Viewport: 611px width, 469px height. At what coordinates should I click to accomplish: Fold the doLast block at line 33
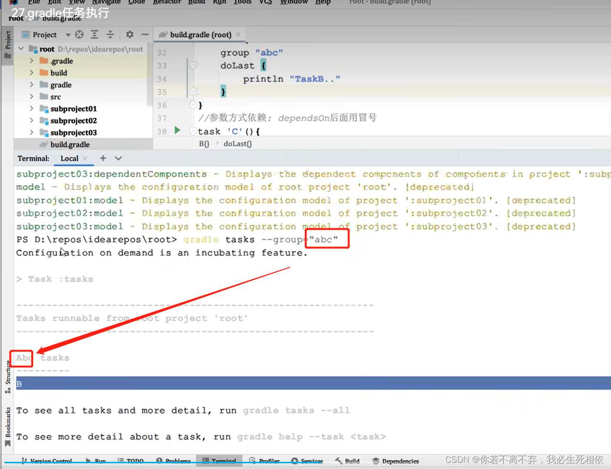coord(193,65)
